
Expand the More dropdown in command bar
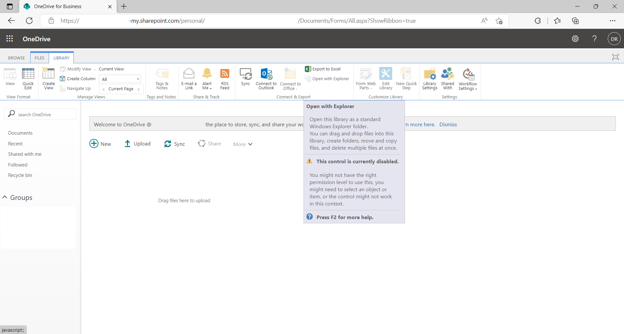click(243, 144)
